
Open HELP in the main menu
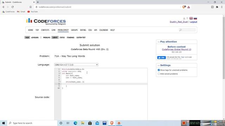tap(112, 30)
